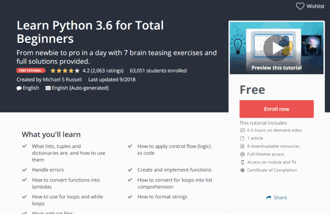
Task: Open instructor Michael S Russell's profile
Action: tap(62, 79)
